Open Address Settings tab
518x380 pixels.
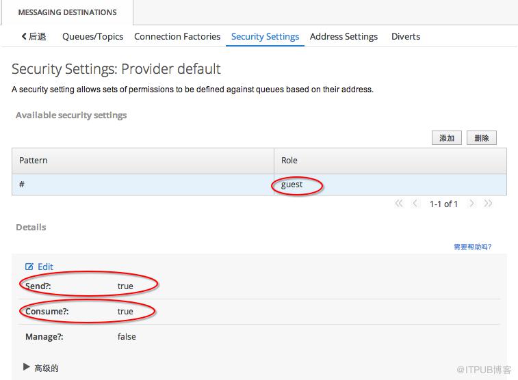[344, 36]
